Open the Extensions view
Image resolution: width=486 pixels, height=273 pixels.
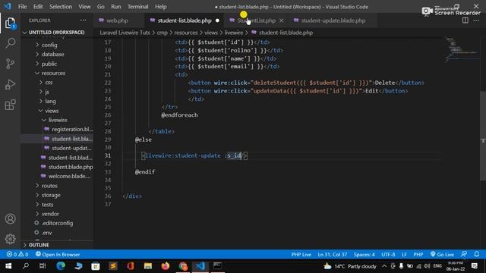click(10, 105)
